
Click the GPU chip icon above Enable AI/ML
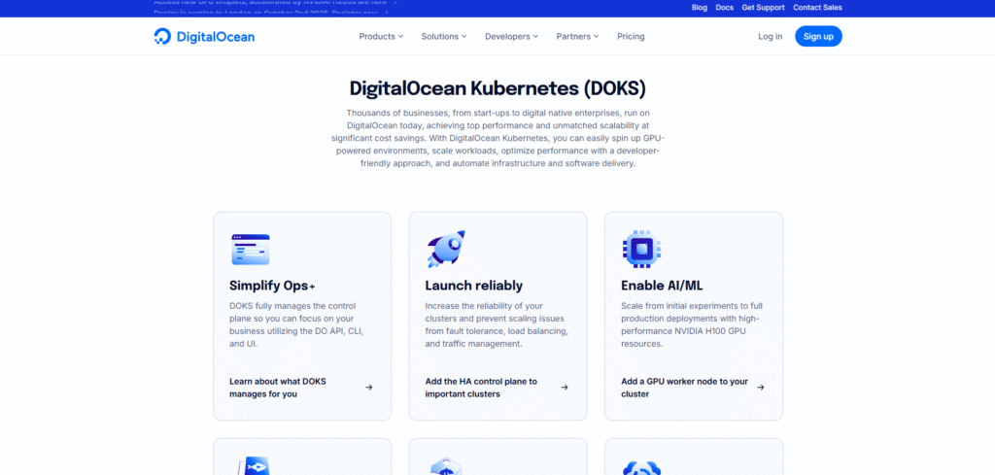pos(641,250)
